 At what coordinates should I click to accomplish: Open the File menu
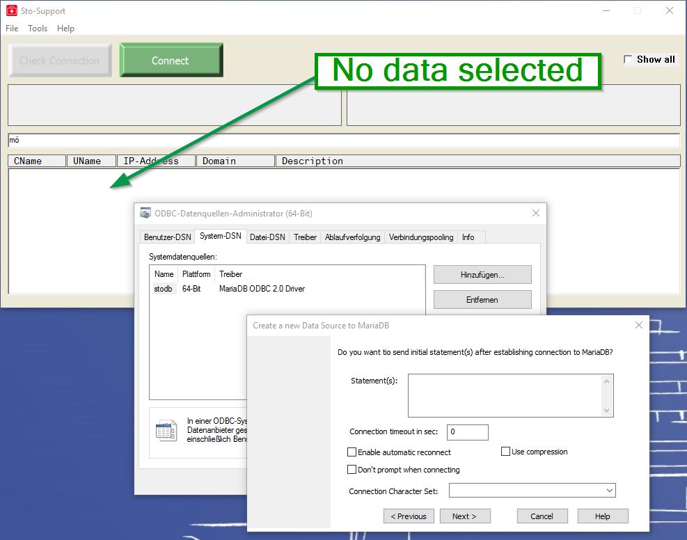click(x=12, y=29)
